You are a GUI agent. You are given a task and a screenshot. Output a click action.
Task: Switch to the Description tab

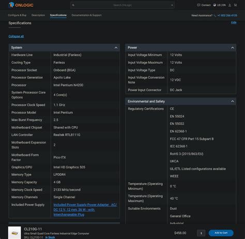point(38,15)
